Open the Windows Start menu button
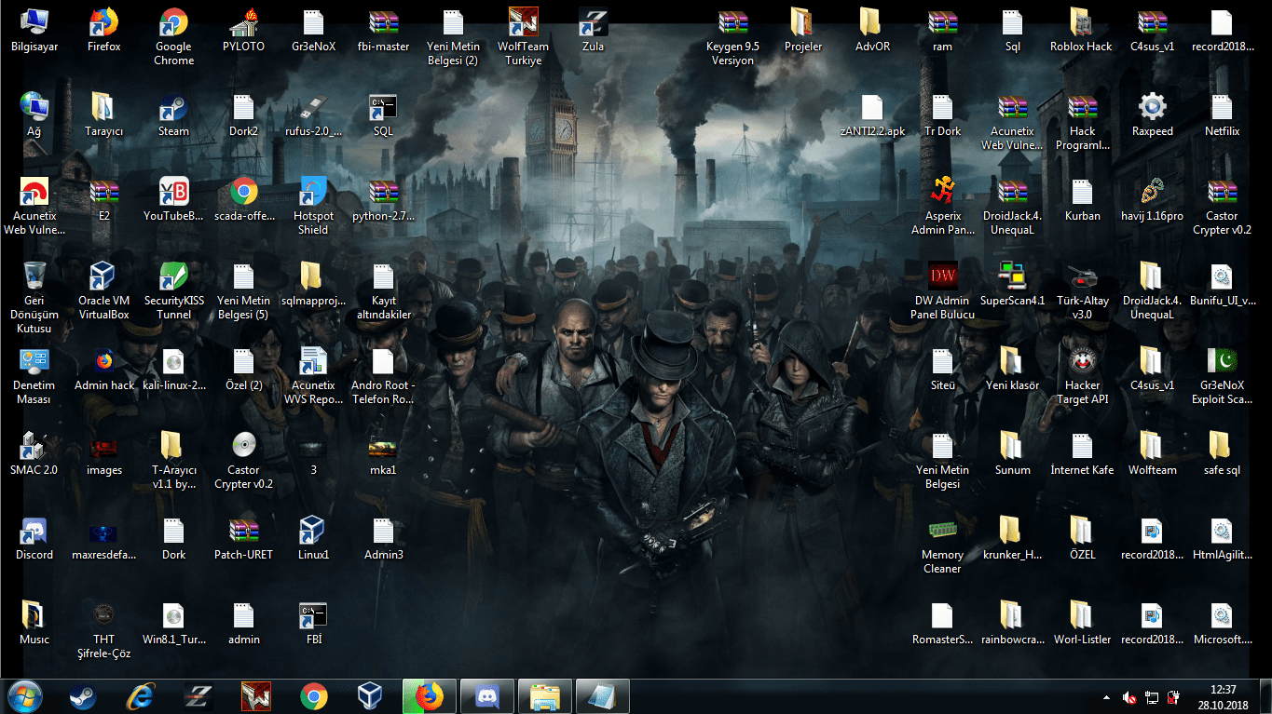1272x714 pixels. point(24,695)
